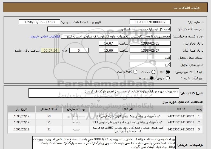Select item code 2426300141130002
211x149 pixels.
pyautogui.click(x=181, y=129)
